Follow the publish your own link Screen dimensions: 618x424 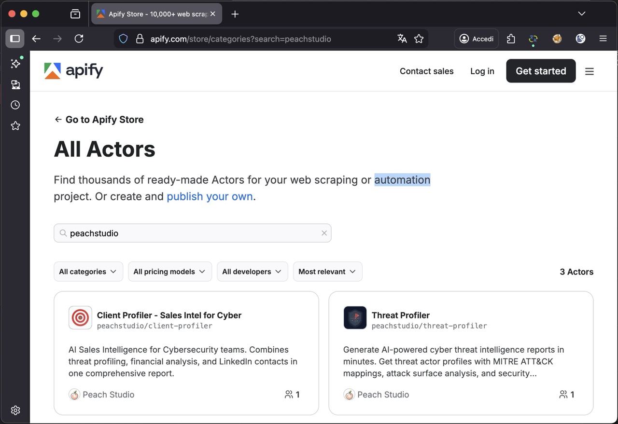pyautogui.click(x=210, y=196)
